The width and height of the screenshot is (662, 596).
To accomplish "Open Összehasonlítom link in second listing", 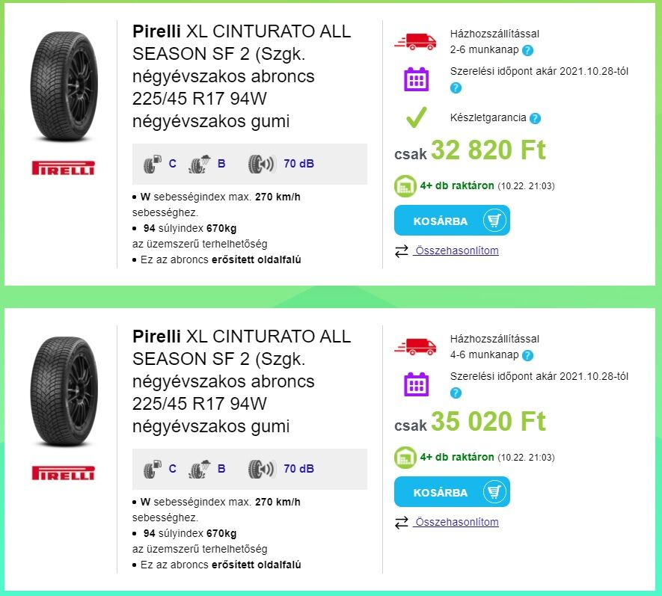I will coord(456,522).
